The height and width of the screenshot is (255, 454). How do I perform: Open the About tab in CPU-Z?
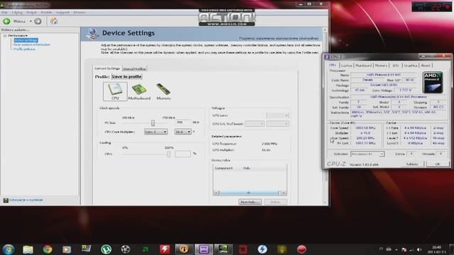coord(426,66)
